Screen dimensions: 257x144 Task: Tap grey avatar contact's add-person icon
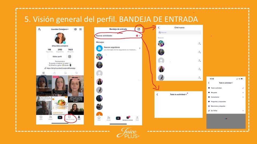(199, 61)
